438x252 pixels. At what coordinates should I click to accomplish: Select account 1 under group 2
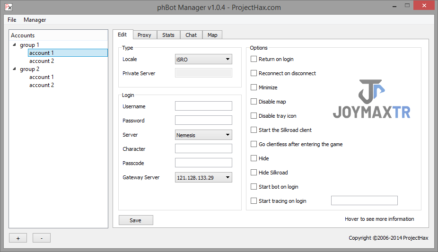point(42,77)
